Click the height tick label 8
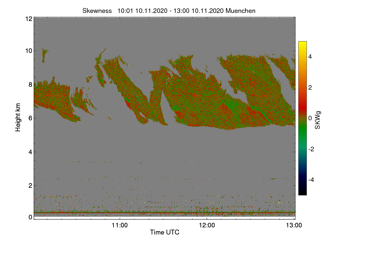Viewport: 388px width, 258px height. (30, 84)
